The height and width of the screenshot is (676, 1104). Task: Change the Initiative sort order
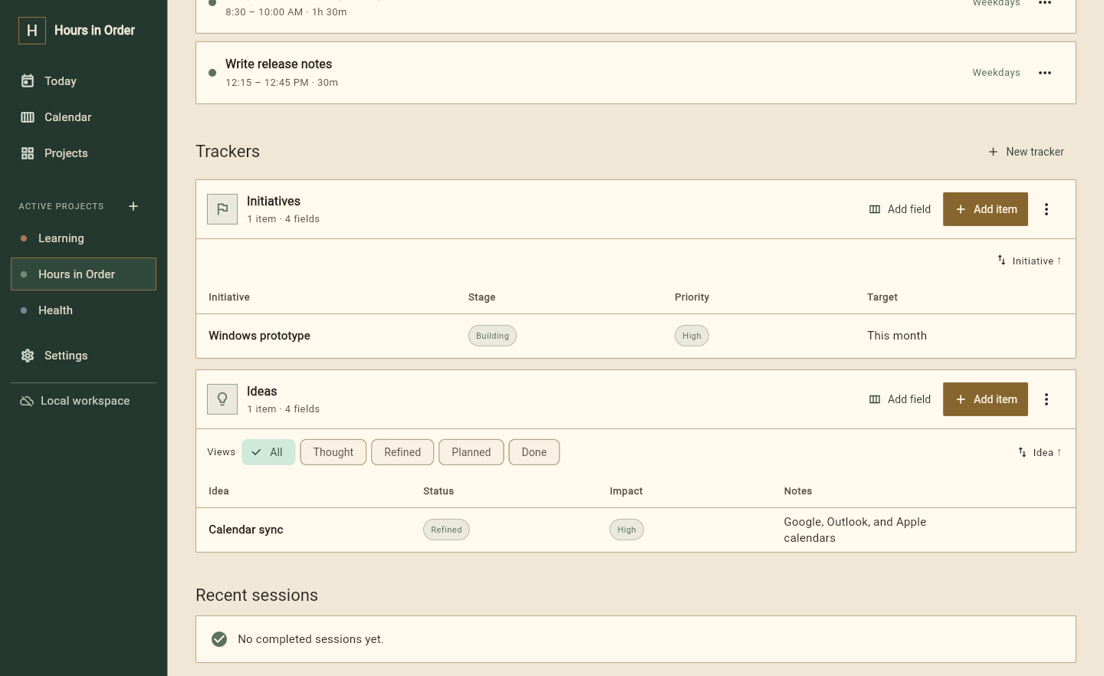coord(1030,261)
